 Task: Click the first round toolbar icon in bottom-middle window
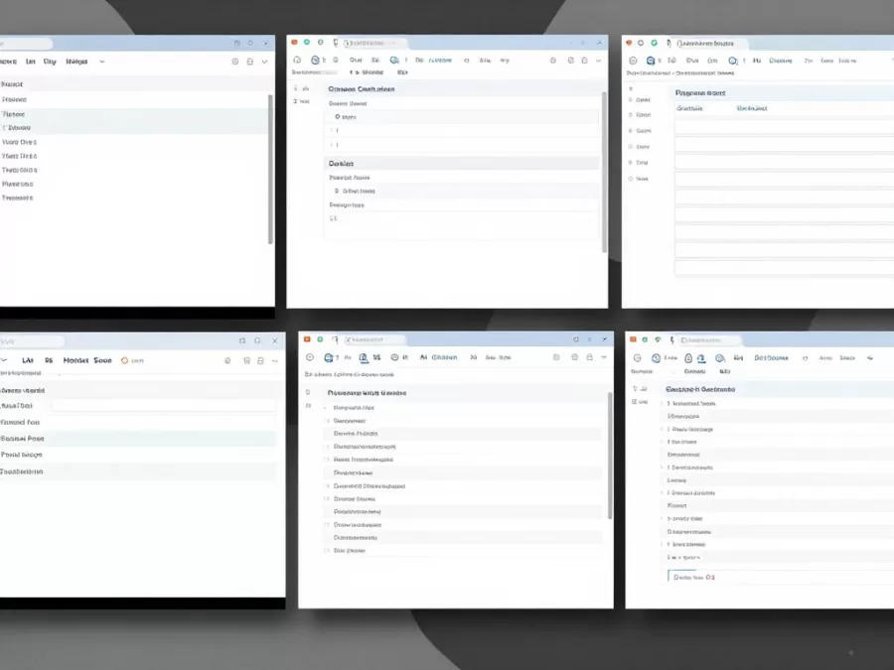[x=310, y=357]
